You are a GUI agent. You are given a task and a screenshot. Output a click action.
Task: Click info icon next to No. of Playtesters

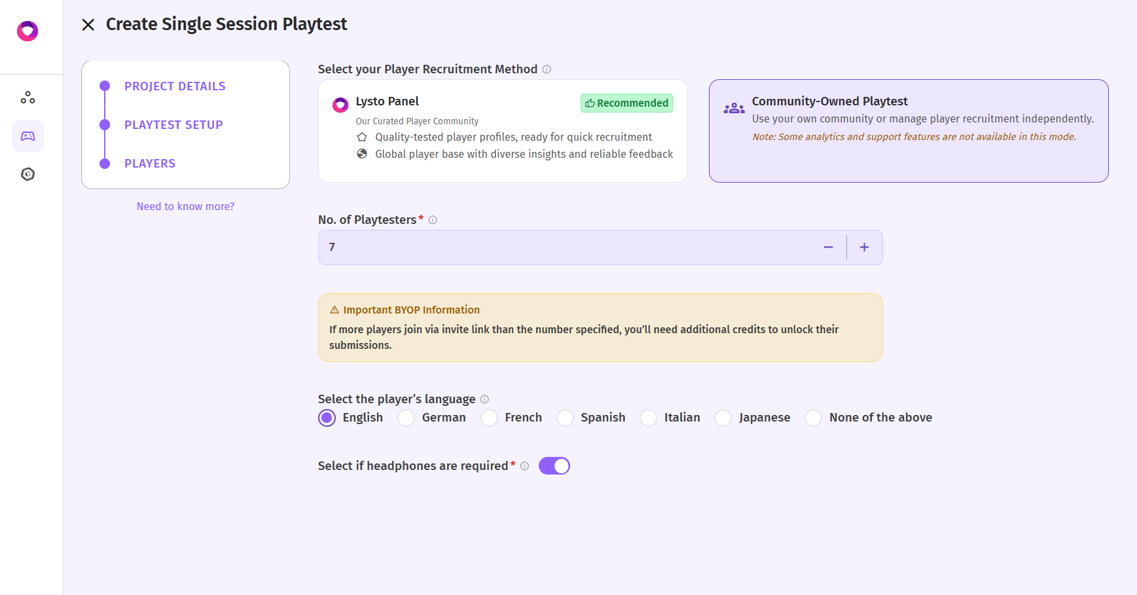(433, 220)
